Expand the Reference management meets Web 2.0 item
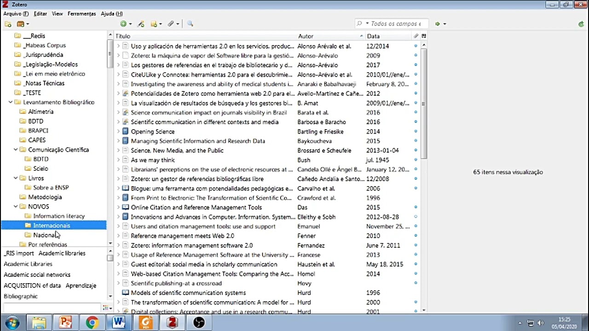589x331 pixels. (x=118, y=236)
